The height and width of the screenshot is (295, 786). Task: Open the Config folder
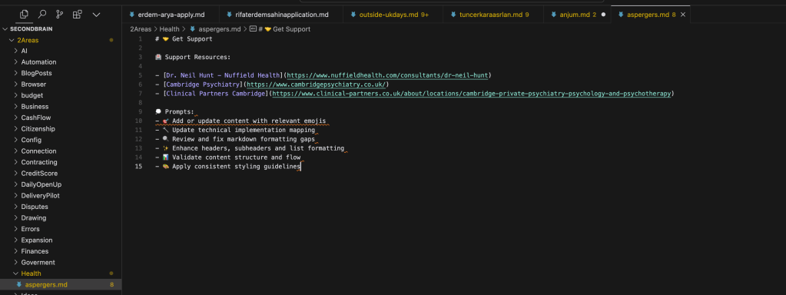click(x=31, y=140)
